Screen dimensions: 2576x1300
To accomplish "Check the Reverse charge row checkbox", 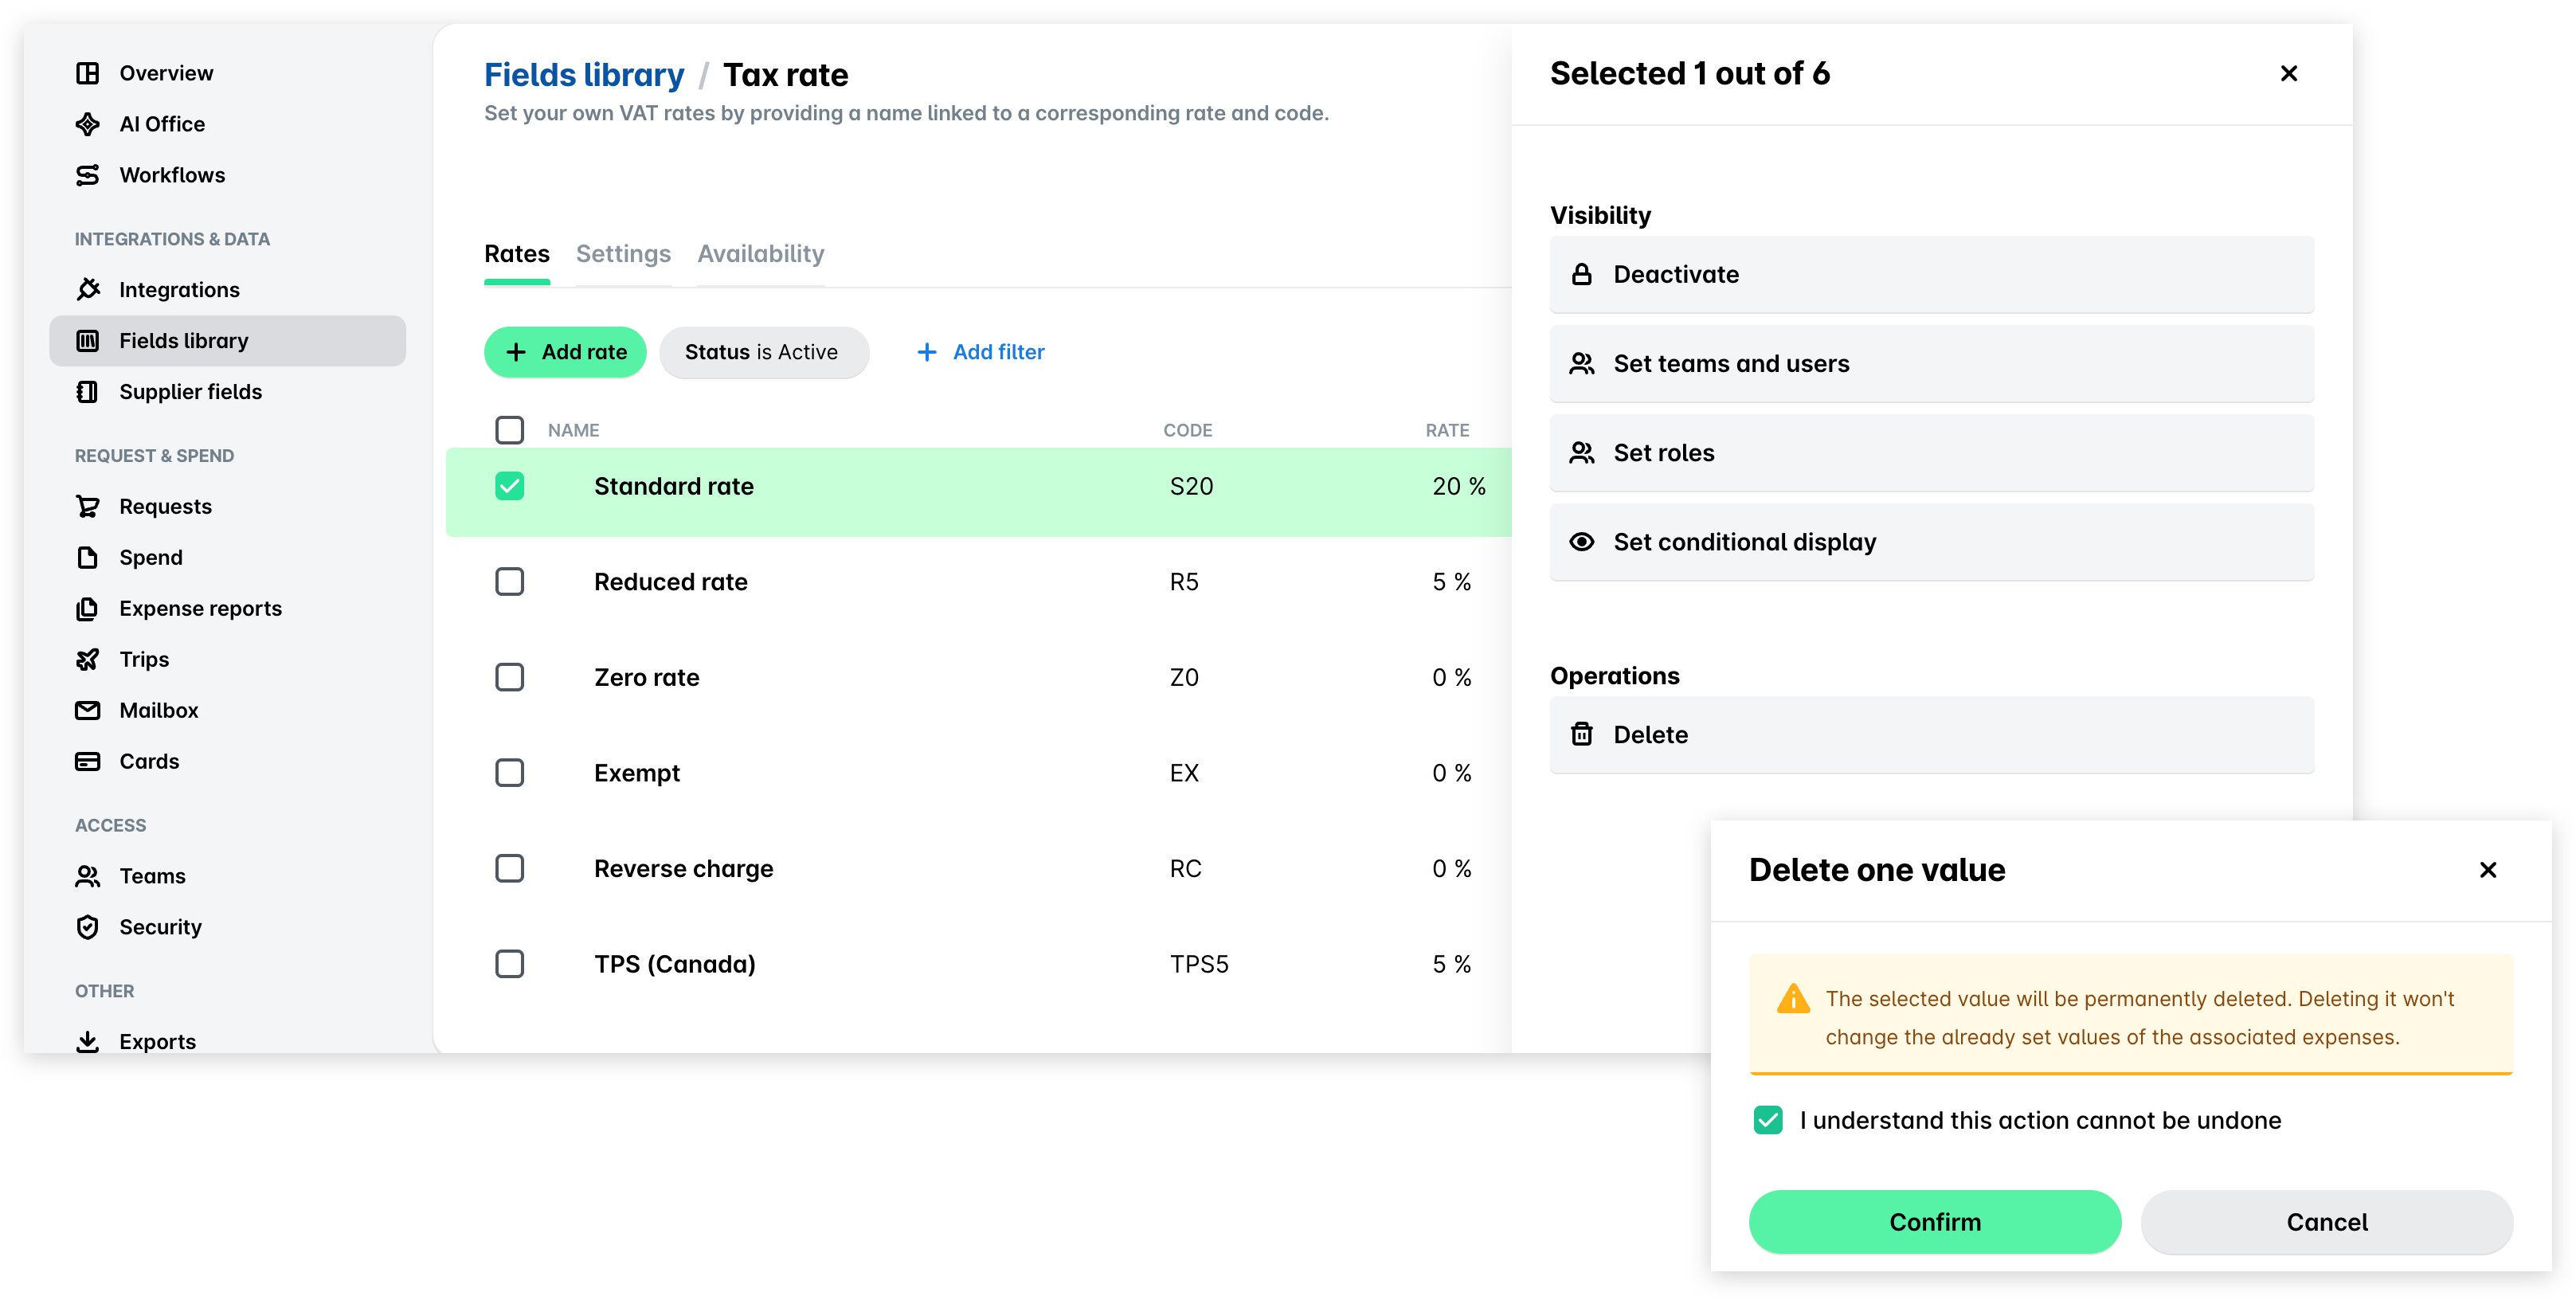I will pos(510,868).
